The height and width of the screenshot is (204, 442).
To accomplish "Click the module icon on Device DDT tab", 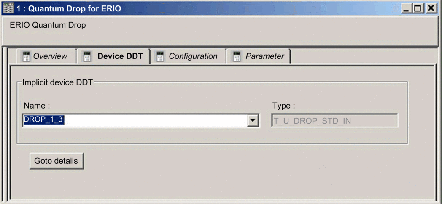I will [88, 56].
